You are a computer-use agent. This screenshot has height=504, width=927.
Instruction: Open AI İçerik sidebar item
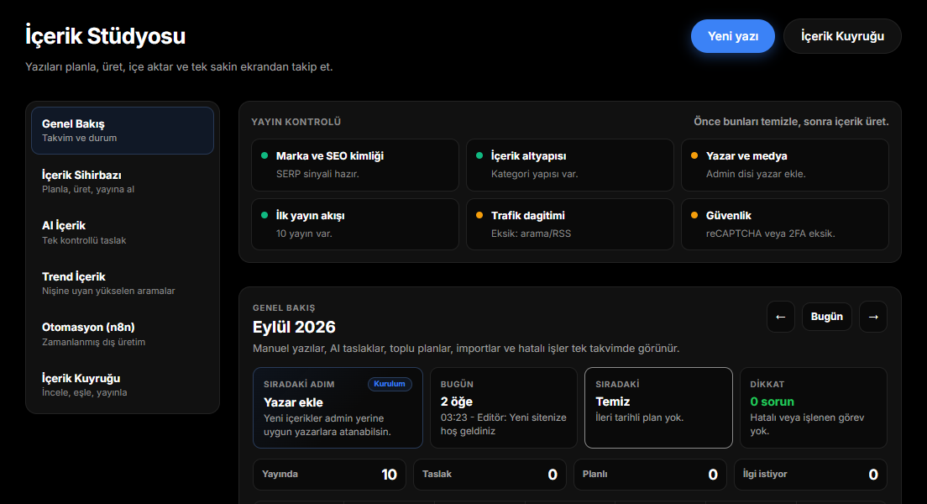click(x=123, y=233)
